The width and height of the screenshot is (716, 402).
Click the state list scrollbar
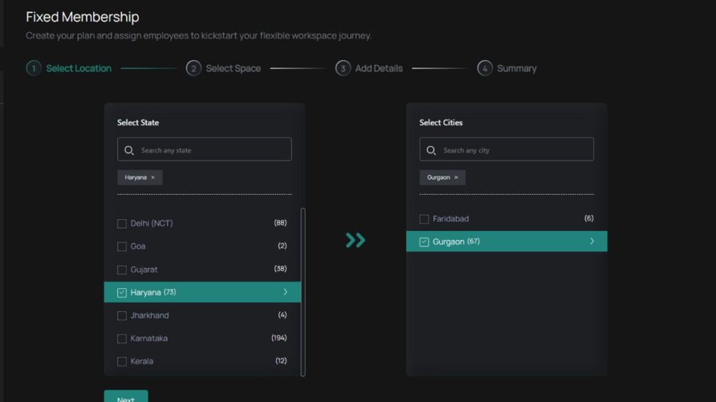[x=303, y=292]
